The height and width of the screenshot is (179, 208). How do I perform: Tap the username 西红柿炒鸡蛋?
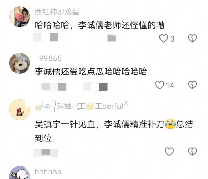[57, 12]
